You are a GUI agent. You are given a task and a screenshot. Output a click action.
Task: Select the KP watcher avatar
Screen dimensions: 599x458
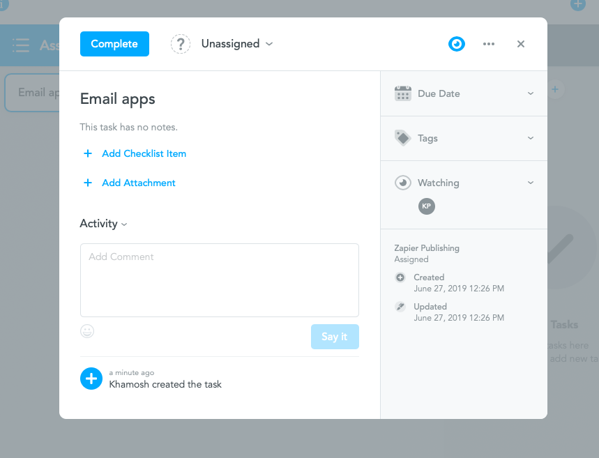point(427,206)
